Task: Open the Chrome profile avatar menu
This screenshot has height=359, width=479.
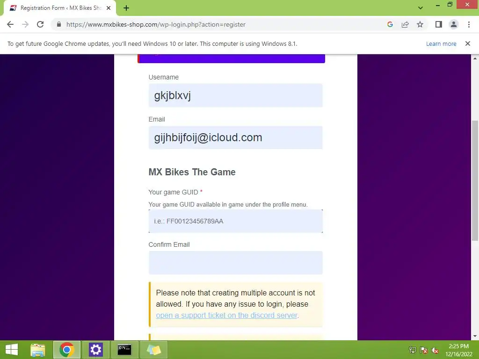Action: point(454,24)
